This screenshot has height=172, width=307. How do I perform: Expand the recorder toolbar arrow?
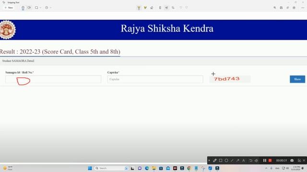tap(209, 161)
